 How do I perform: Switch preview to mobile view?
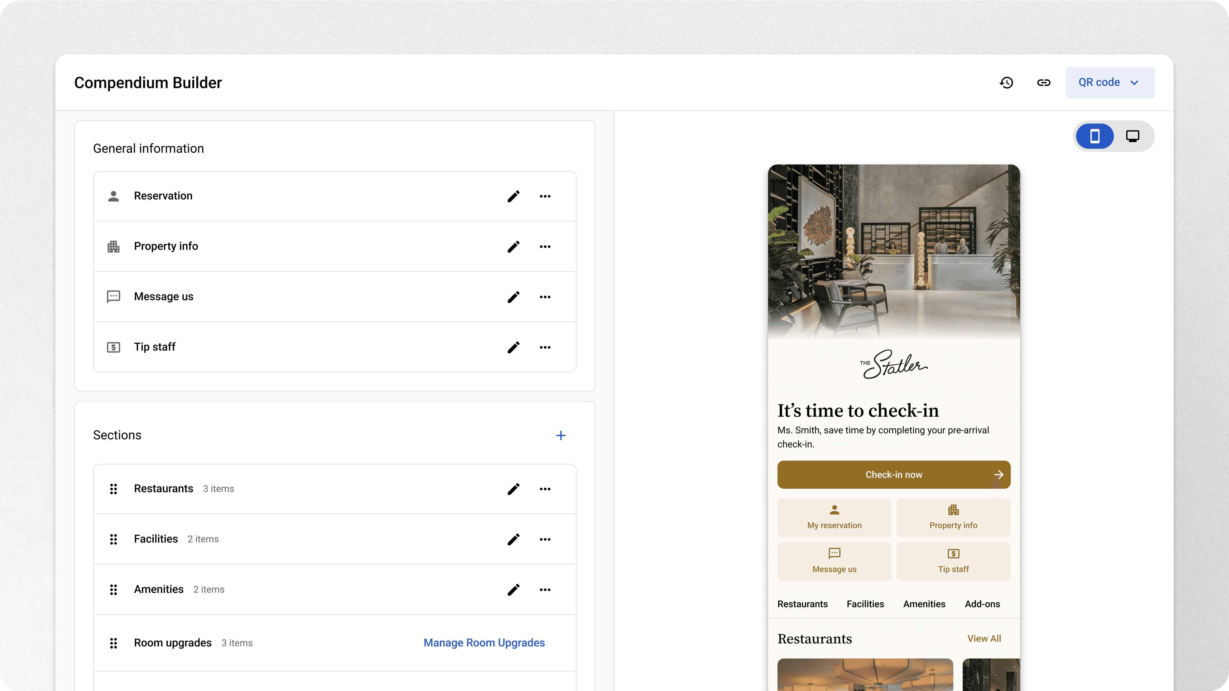[1095, 136]
